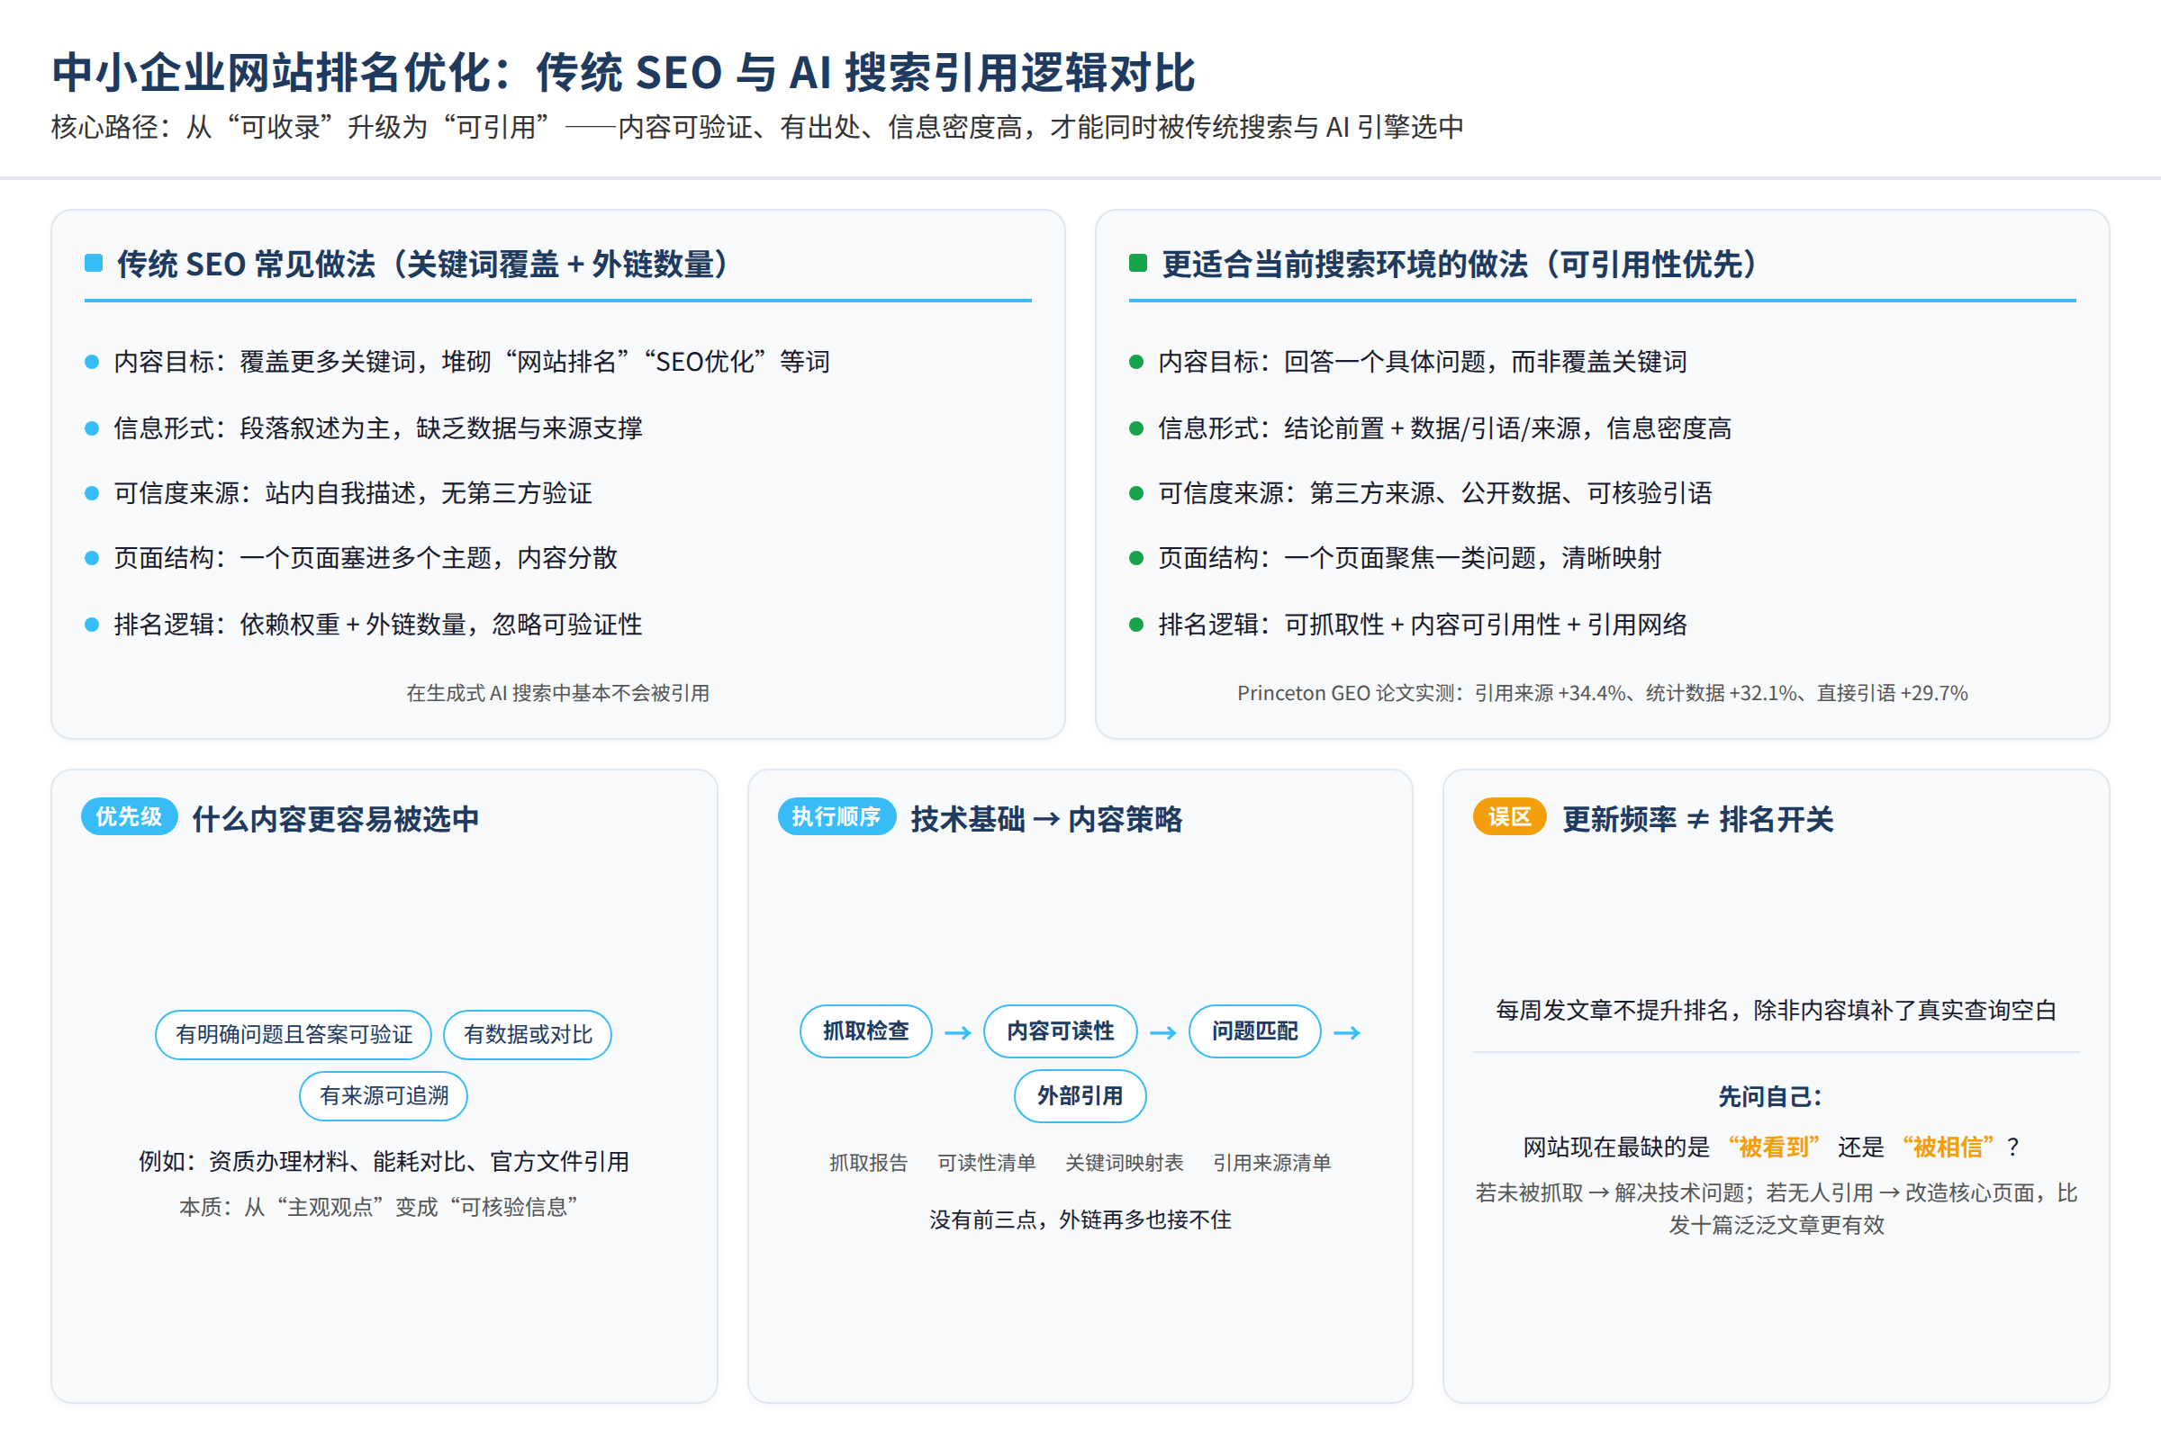Select the 有来源可追溯 pill
The height and width of the screenshot is (1440, 2161).
pos(384,1095)
